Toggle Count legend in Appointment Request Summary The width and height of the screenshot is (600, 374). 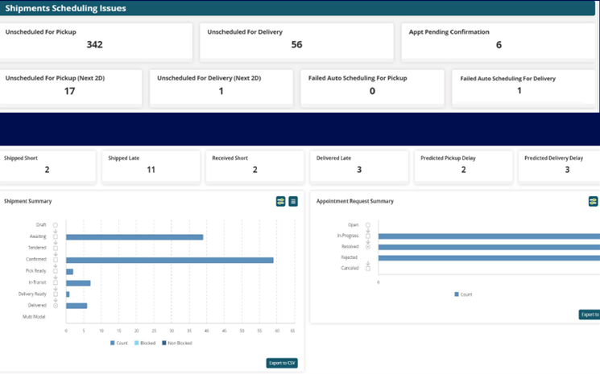[x=463, y=294]
